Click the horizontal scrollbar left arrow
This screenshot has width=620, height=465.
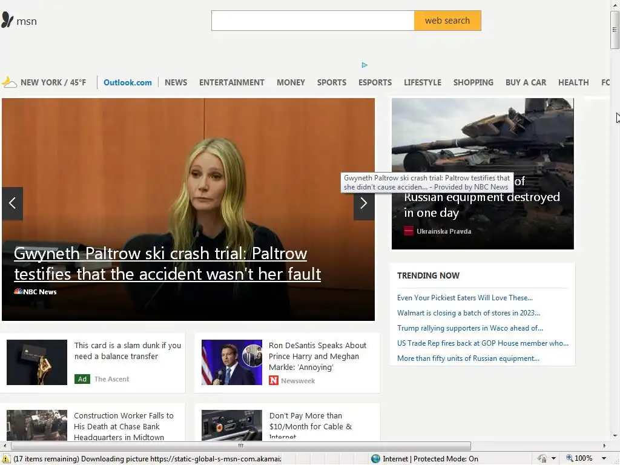click(x=4, y=446)
